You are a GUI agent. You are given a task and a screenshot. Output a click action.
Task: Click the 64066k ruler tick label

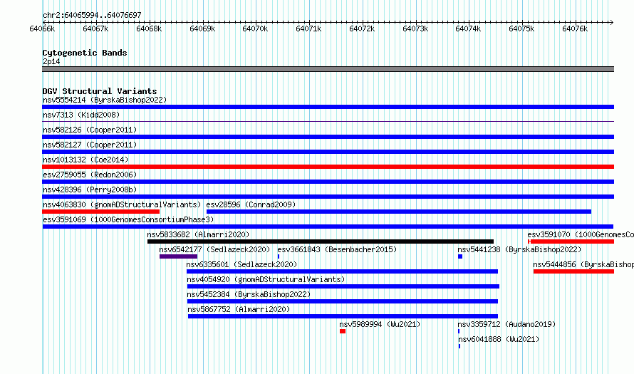point(42,28)
